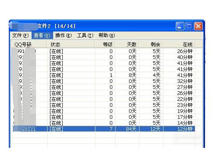Screen dimensions: 213x155
Task: Click [在线] status in the 14分钟 row
Action: coord(56,123)
